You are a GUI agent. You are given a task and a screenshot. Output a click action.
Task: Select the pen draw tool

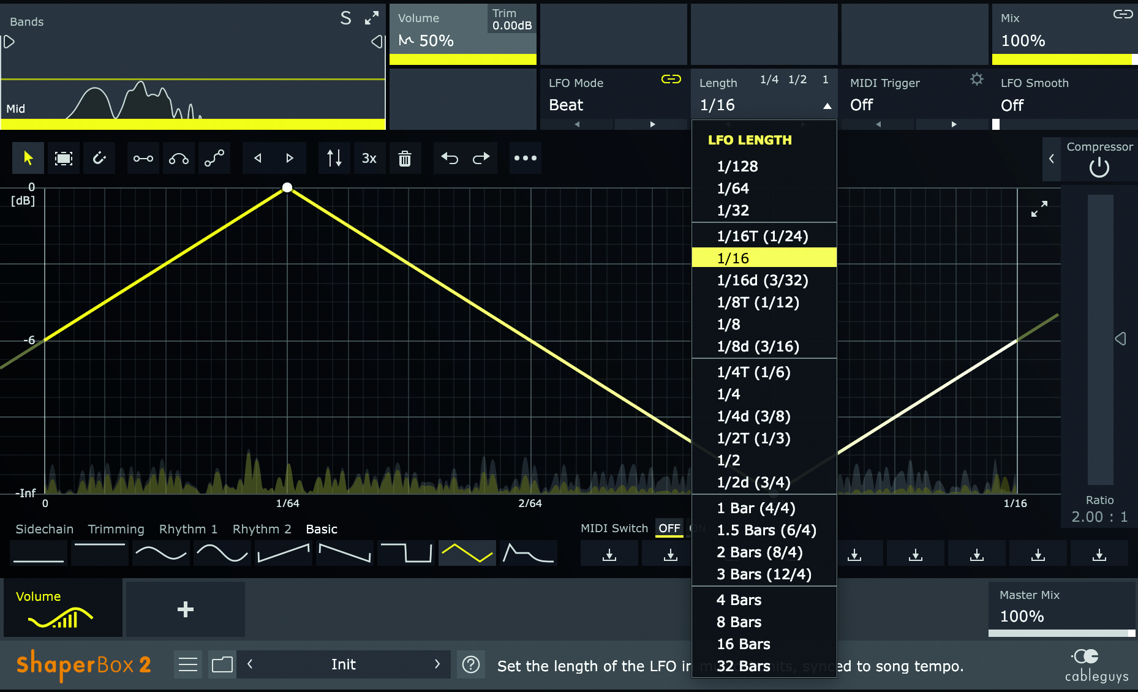[x=99, y=159]
